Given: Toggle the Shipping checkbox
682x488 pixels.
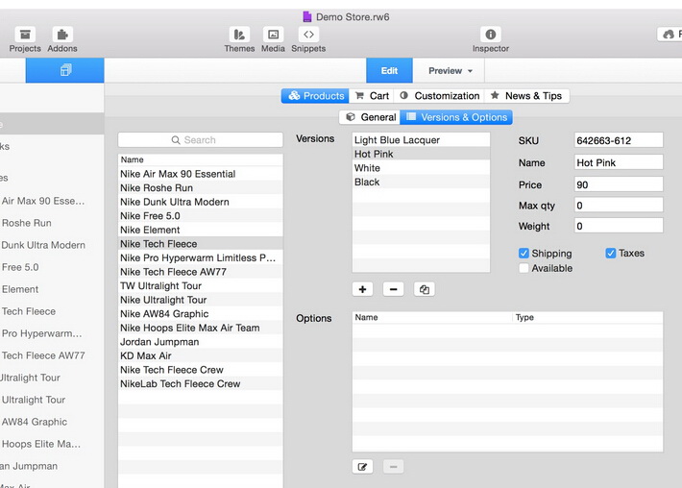Looking at the screenshot, I should point(524,254).
